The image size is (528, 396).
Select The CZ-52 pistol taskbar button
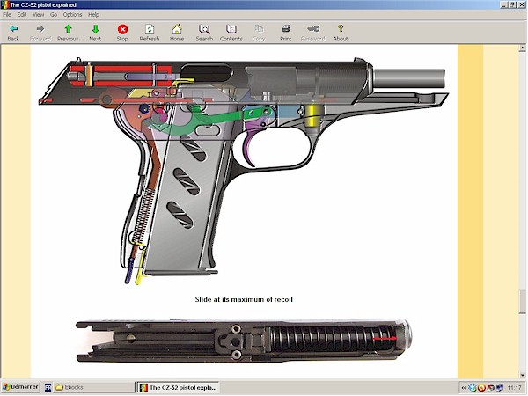178,387
